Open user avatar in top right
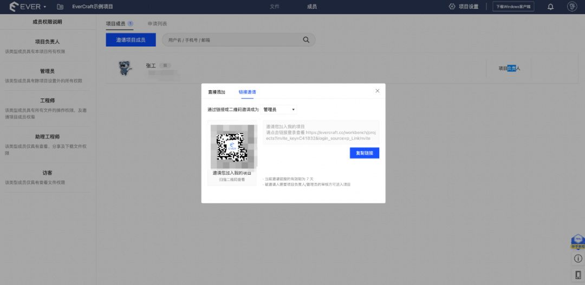The width and height of the screenshot is (585, 285). pos(572,6)
